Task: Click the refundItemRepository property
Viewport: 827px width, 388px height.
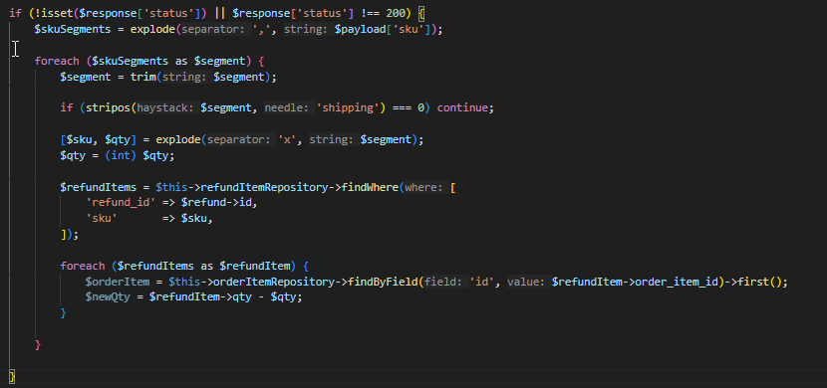Action: pyautogui.click(x=264, y=187)
